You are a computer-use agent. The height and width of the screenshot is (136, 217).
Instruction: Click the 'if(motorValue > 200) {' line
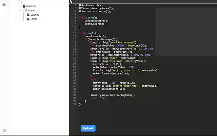click(105, 64)
